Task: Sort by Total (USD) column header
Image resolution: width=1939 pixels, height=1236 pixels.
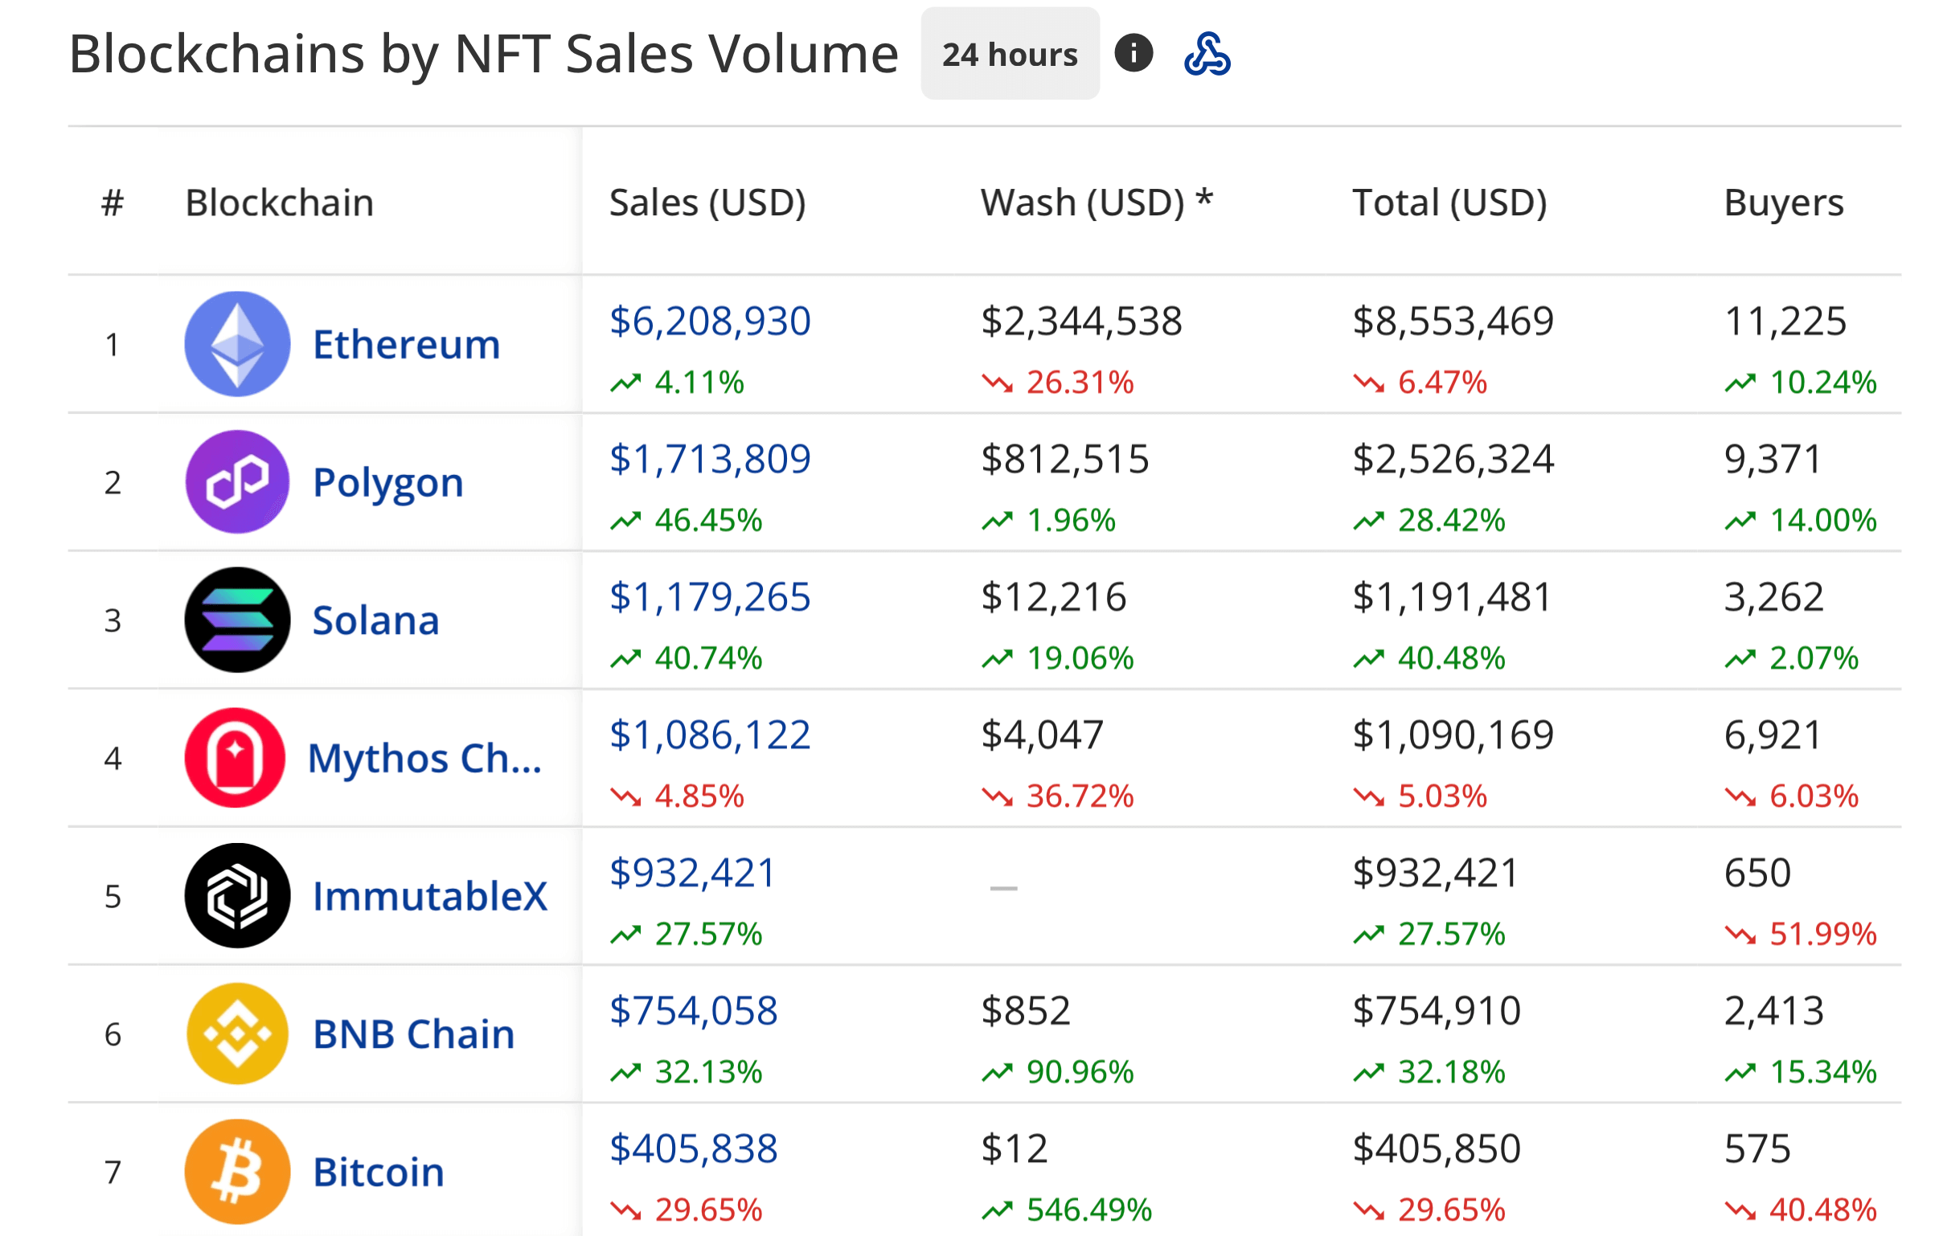Action: 1449,202
